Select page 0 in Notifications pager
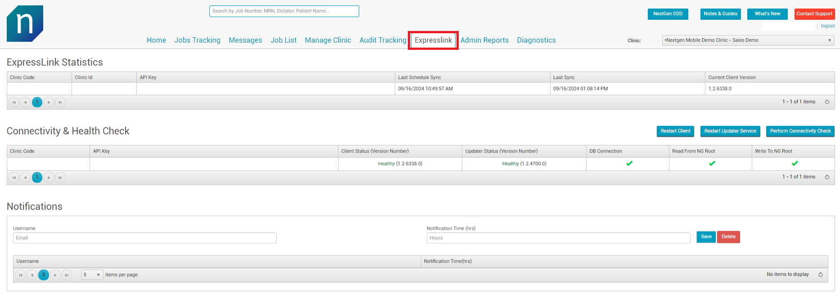Screen dimensions: 840x304 coord(44,275)
